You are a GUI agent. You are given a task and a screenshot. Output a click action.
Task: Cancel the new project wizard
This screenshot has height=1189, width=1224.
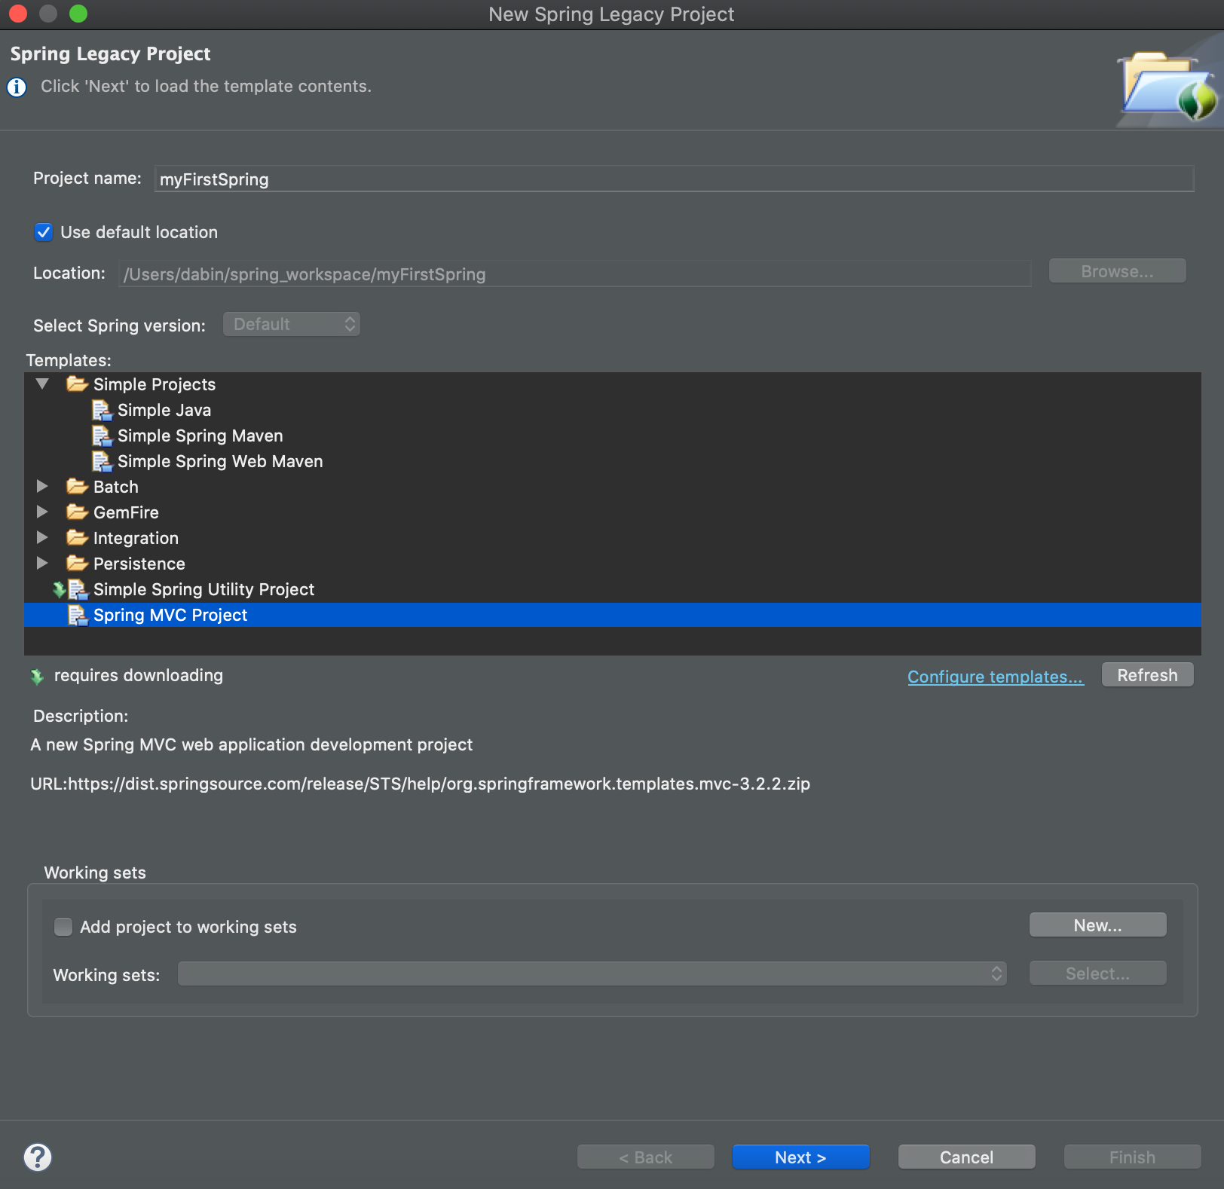[966, 1157]
